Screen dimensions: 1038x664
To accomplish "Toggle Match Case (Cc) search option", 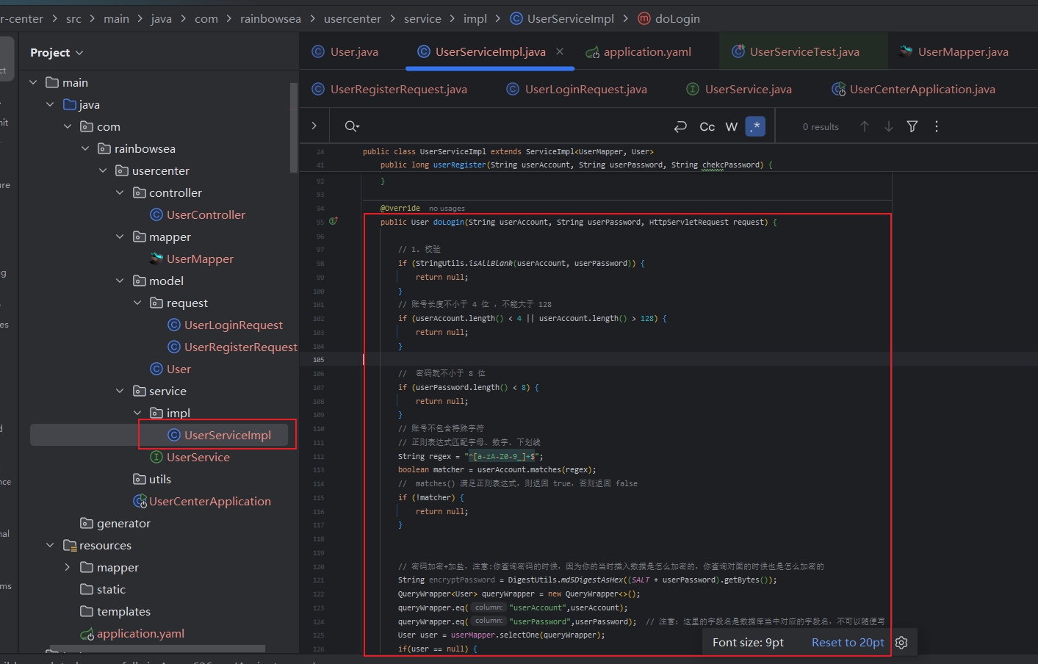I will pyautogui.click(x=707, y=126).
